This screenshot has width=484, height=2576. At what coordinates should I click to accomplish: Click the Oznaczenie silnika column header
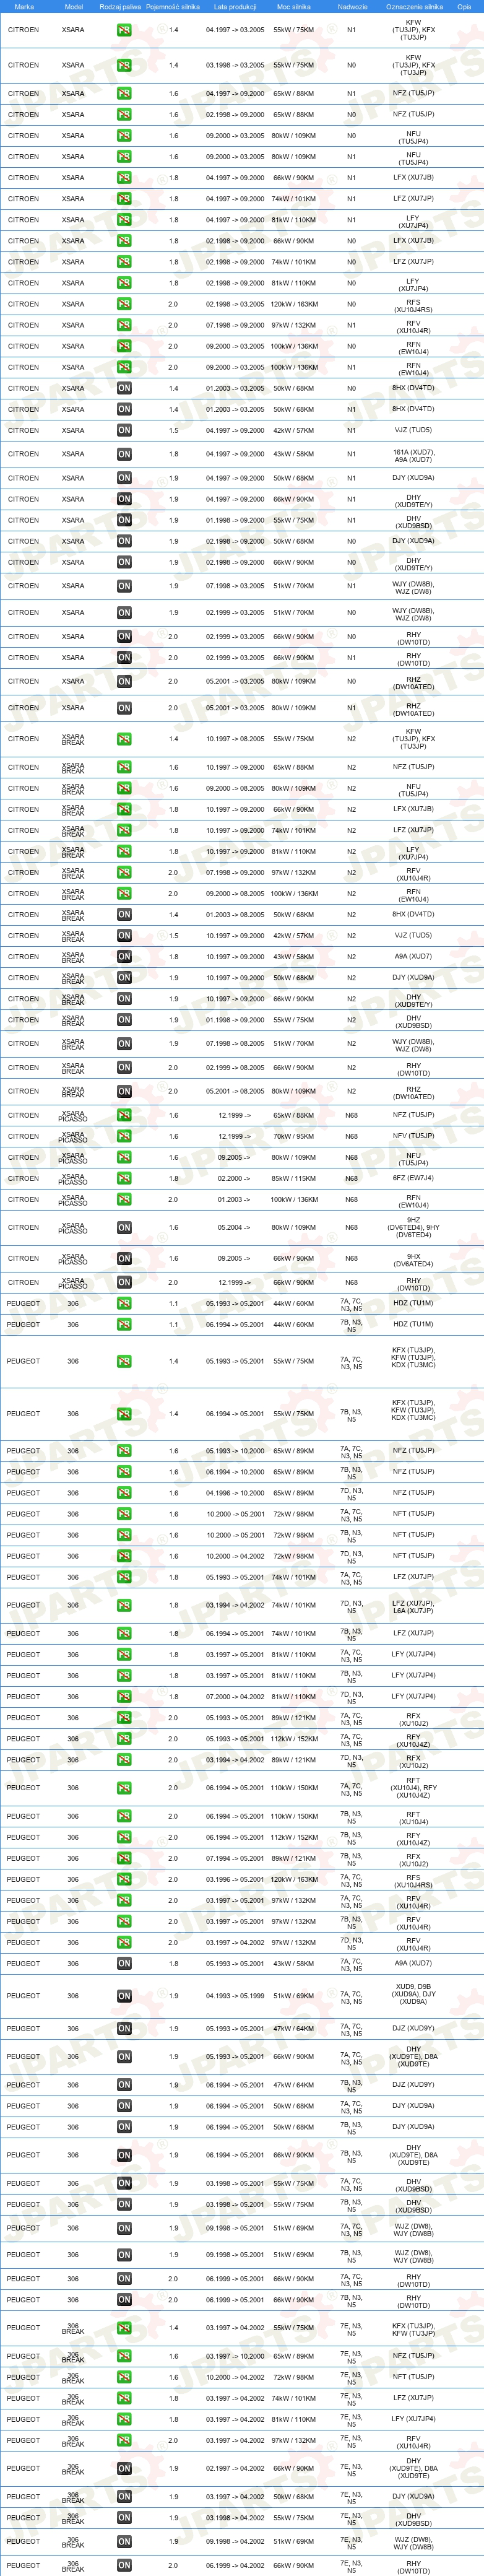click(x=414, y=6)
